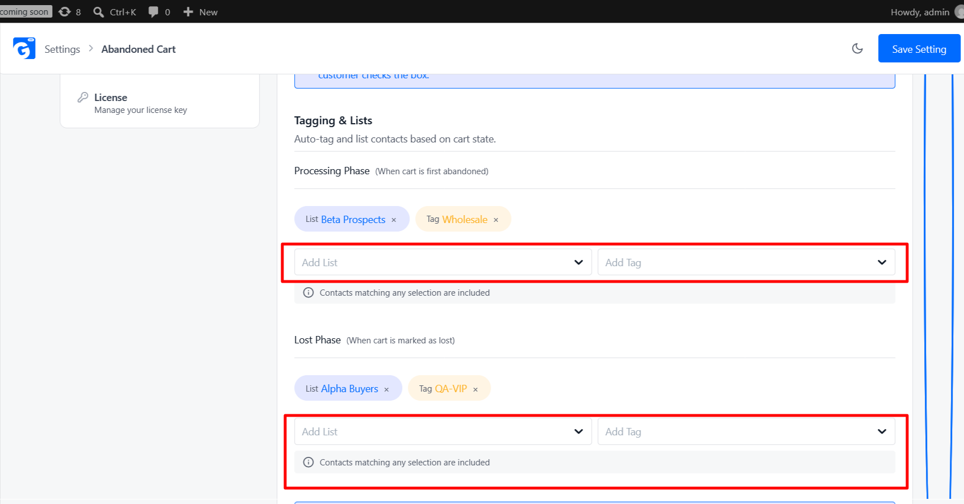Click the Lost Phase label

point(318,340)
